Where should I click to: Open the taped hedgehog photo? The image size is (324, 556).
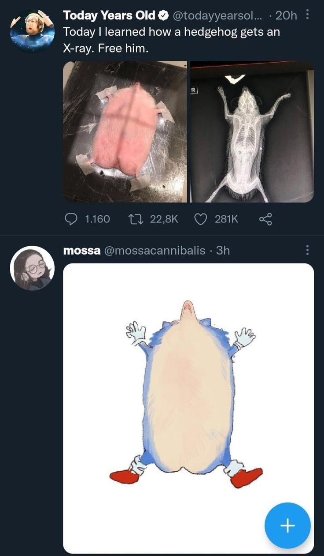pyautogui.click(x=125, y=131)
